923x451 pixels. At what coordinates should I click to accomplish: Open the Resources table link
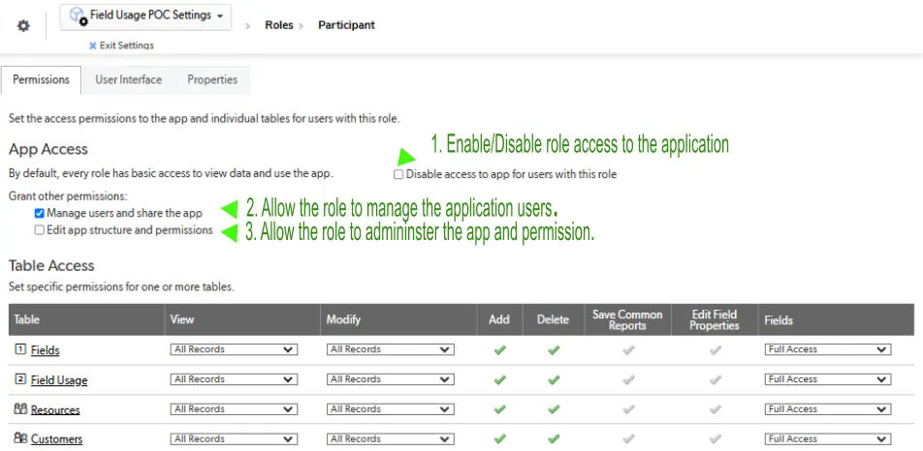pos(55,410)
